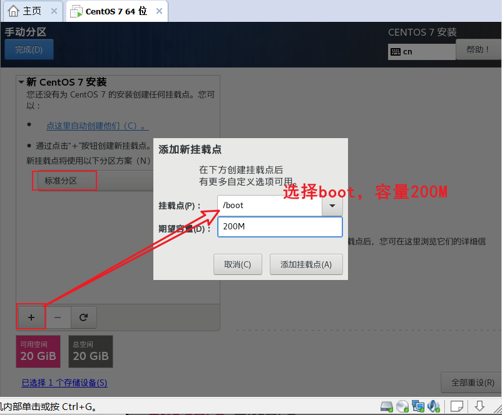This screenshot has height=415, width=502.
Task: Click the download arrow status icon
Action: (x=479, y=406)
